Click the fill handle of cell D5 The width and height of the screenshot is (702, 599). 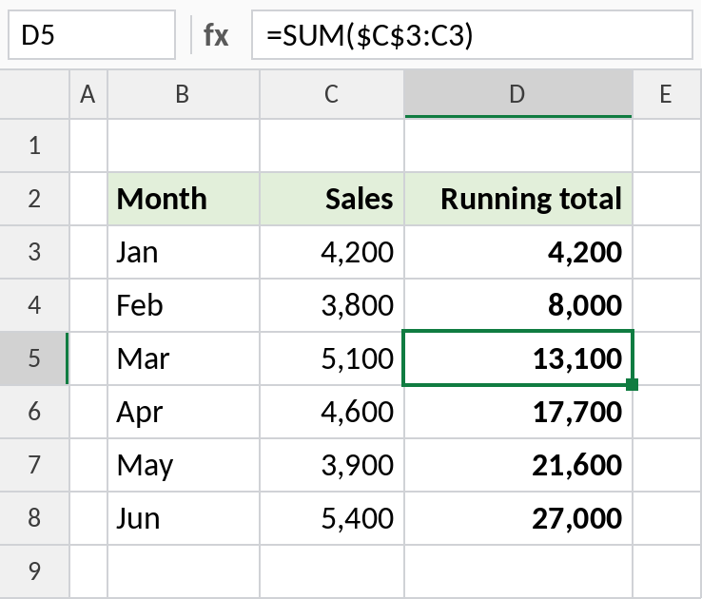[633, 385]
